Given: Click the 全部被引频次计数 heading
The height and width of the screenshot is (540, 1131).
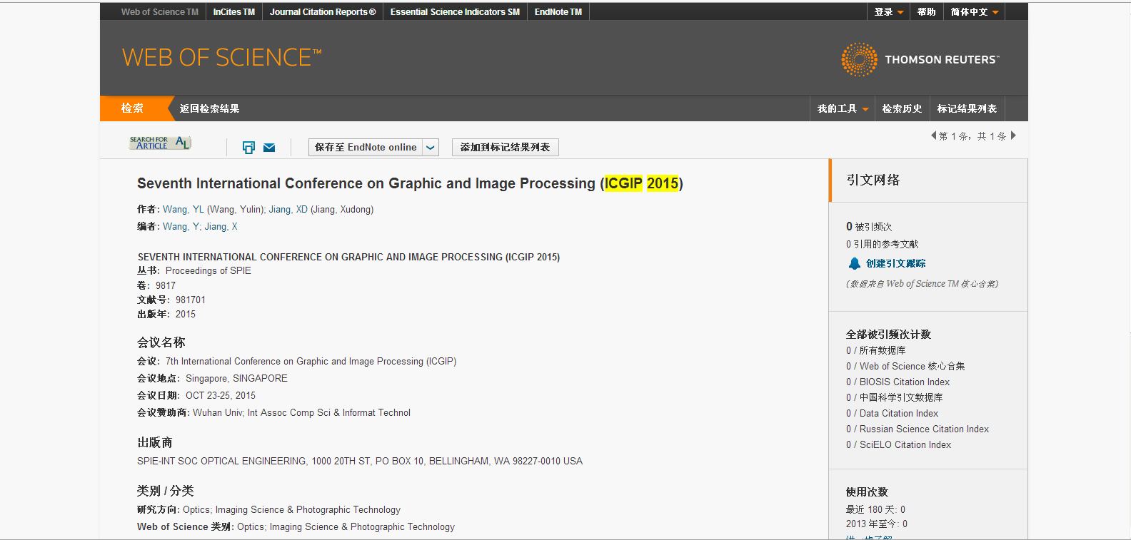Looking at the screenshot, I should pos(888,335).
